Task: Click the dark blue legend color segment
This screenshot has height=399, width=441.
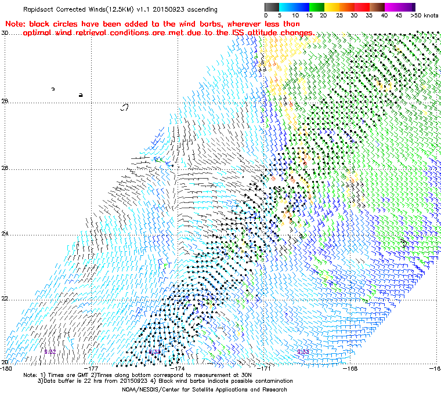Action: click(302, 8)
